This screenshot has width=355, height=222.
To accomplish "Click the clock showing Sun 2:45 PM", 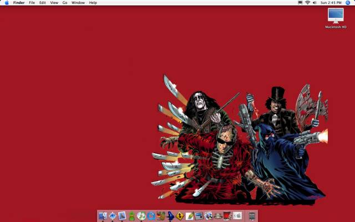I will click(x=331, y=3).
